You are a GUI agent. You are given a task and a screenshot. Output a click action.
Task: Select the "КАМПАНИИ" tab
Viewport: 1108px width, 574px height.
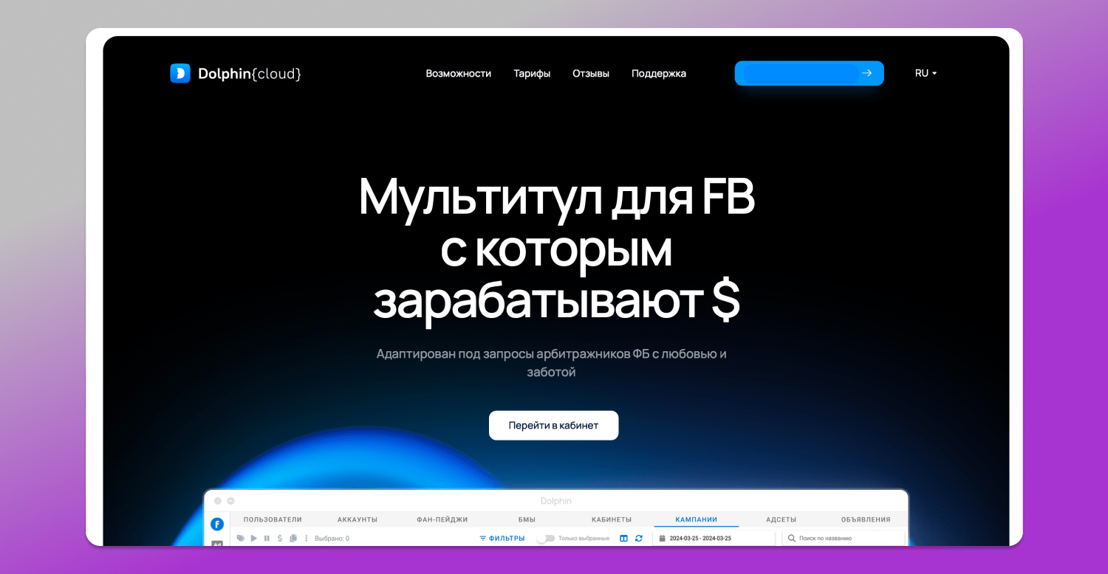(x=697, y=519)
